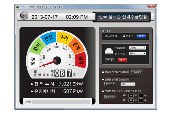172x114 pixels.
Task: Click the gauge needle center hub
Action: tap(57, 60)
